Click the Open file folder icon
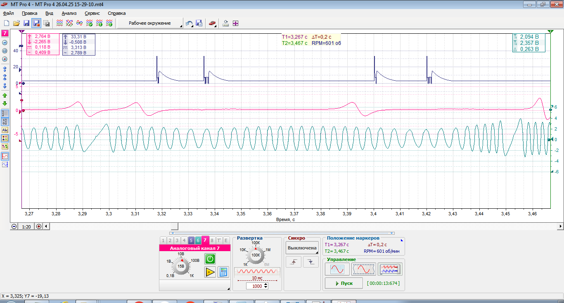The image size is (564, 303). click(17, 23)
